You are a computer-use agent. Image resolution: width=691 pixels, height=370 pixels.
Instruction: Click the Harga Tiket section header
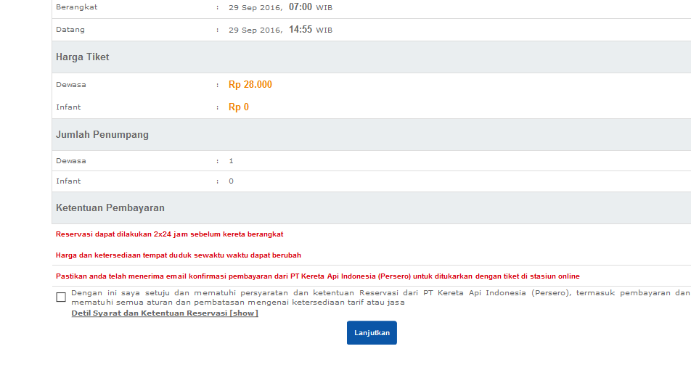click(x=83, y=57)
